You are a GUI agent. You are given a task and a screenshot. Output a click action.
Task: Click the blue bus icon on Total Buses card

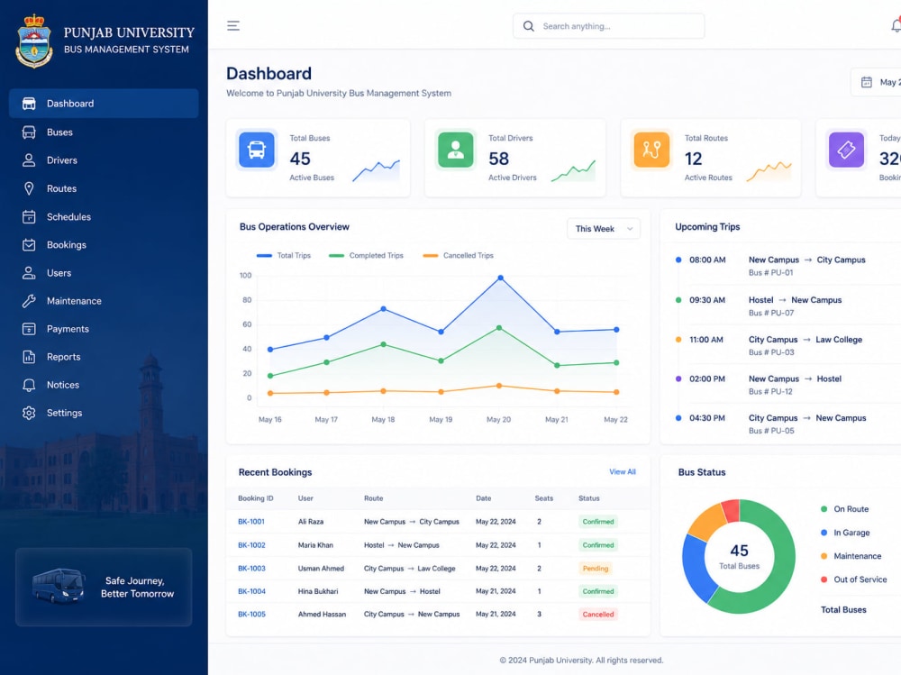(x=256, y=150)
